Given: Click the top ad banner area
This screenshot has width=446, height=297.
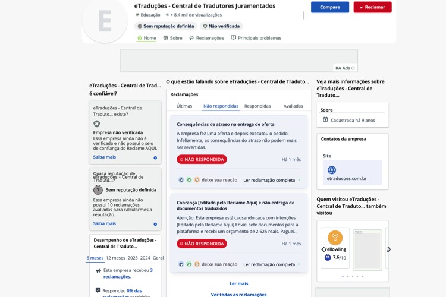Looking at the screenshot, I should 238,61.
